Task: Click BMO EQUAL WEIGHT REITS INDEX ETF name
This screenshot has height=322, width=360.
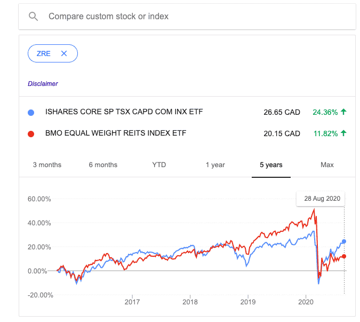Action: click(x=116, y=133)
